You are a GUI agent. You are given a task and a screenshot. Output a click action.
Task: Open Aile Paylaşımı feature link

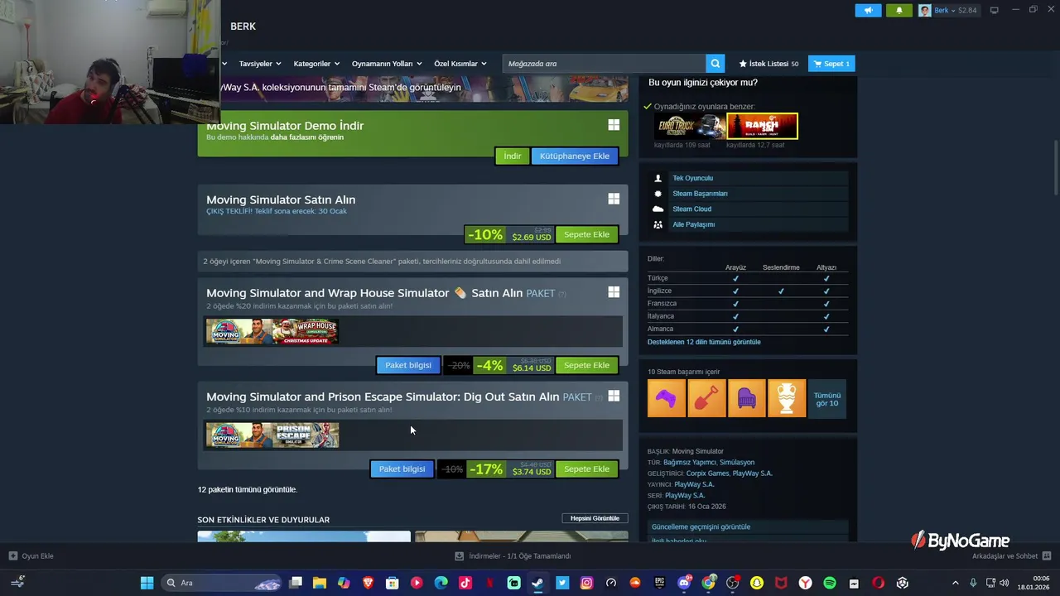[x=693, y=224]
